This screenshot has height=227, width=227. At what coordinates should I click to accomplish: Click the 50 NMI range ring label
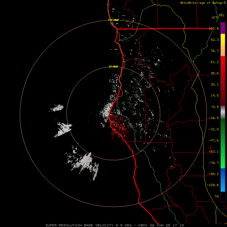tap(113, 67)
